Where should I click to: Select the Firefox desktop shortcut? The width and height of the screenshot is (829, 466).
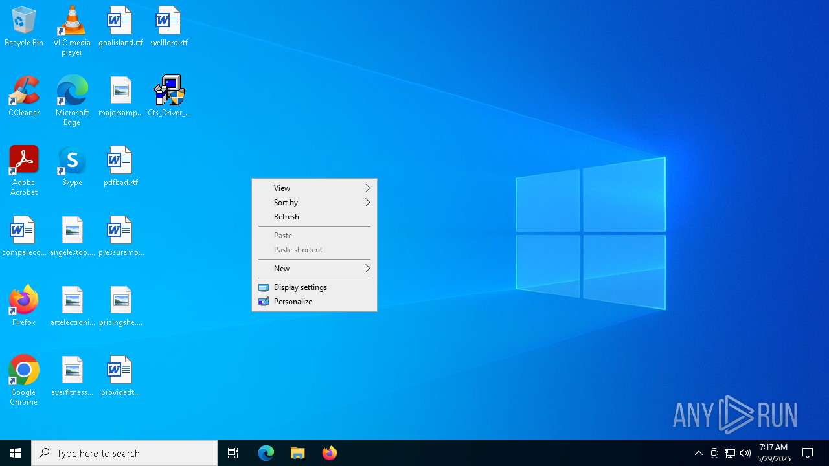pos(24,306)
